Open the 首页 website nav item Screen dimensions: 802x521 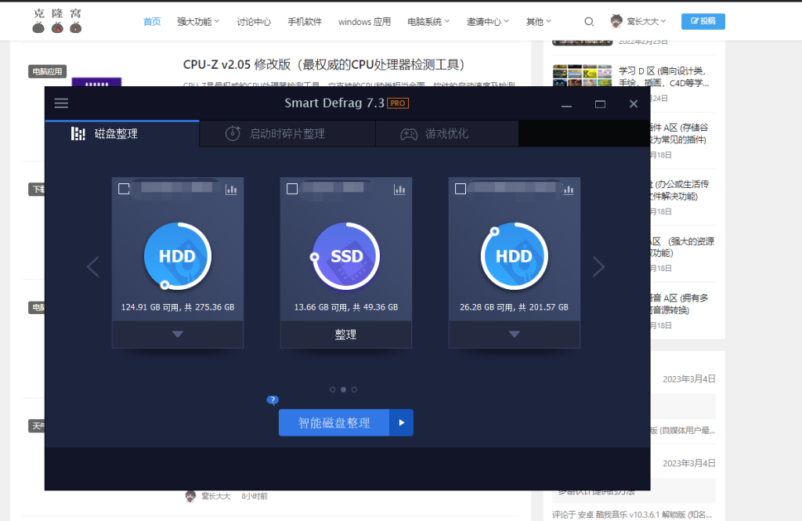tap(152, 21)
